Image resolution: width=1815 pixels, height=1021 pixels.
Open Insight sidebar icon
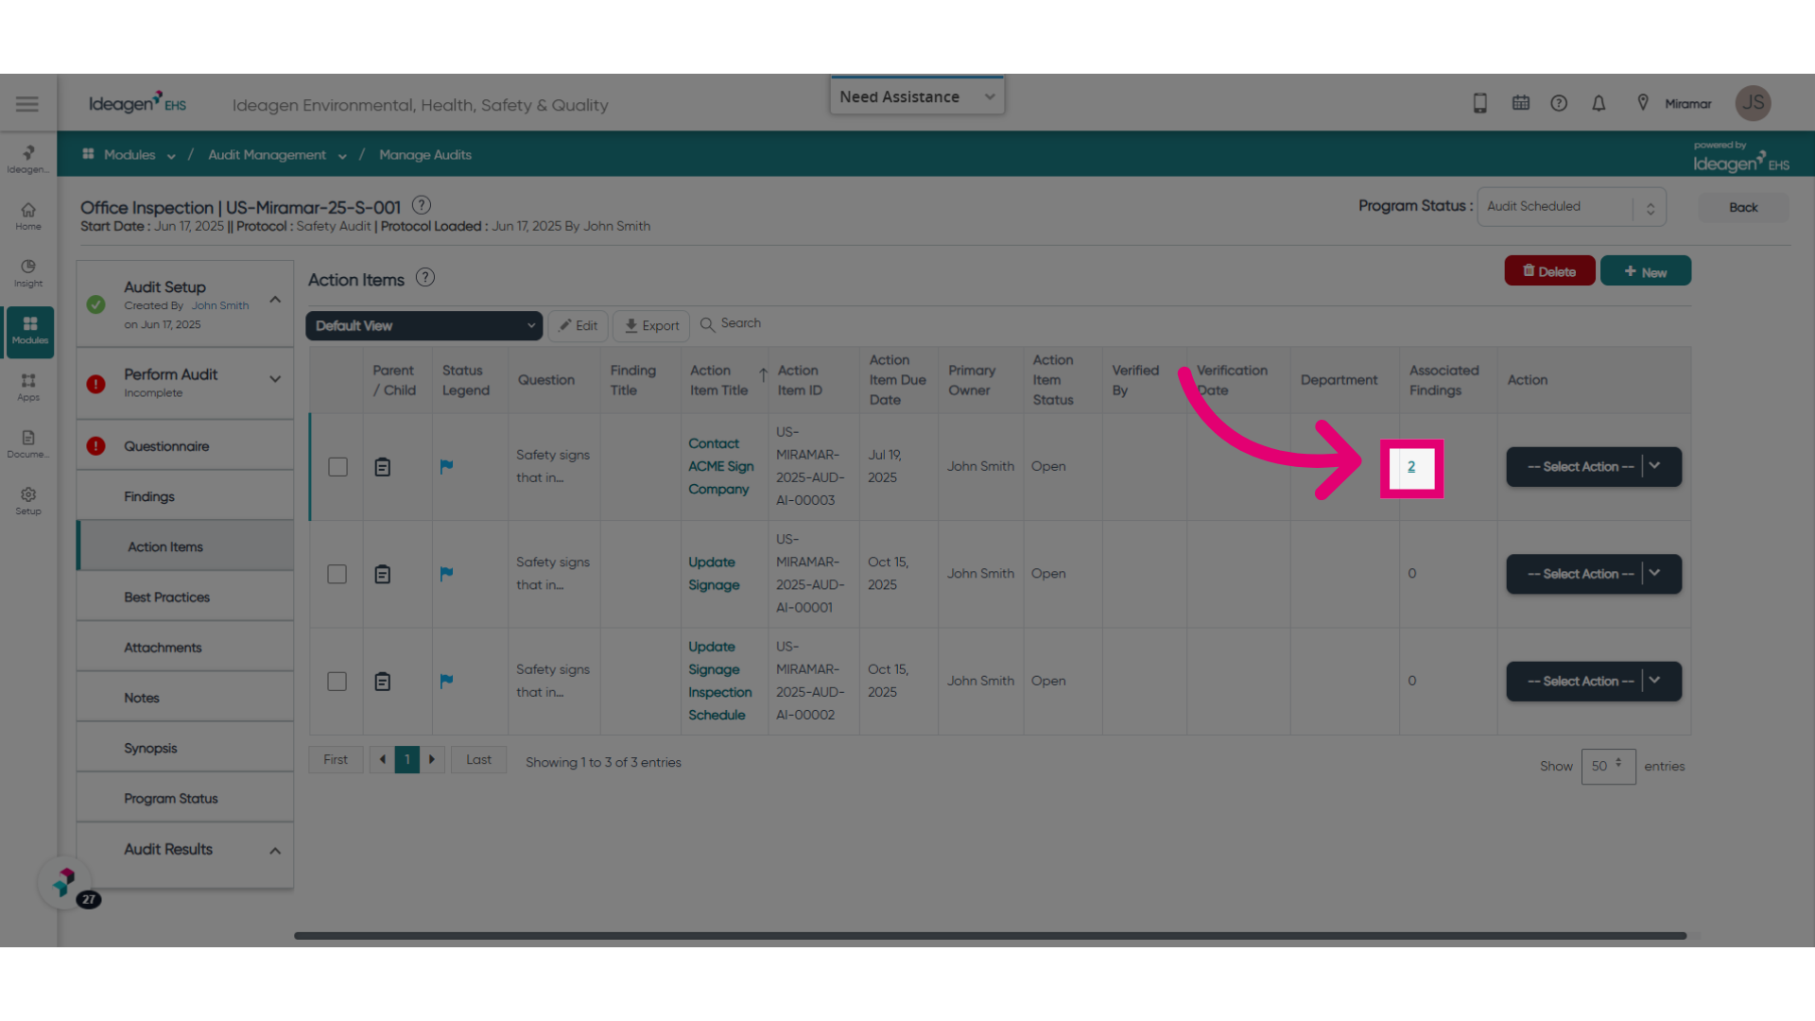coord(28,273)
